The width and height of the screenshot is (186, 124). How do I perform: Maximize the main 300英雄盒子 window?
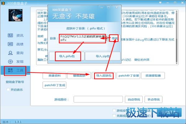[175, 3]
